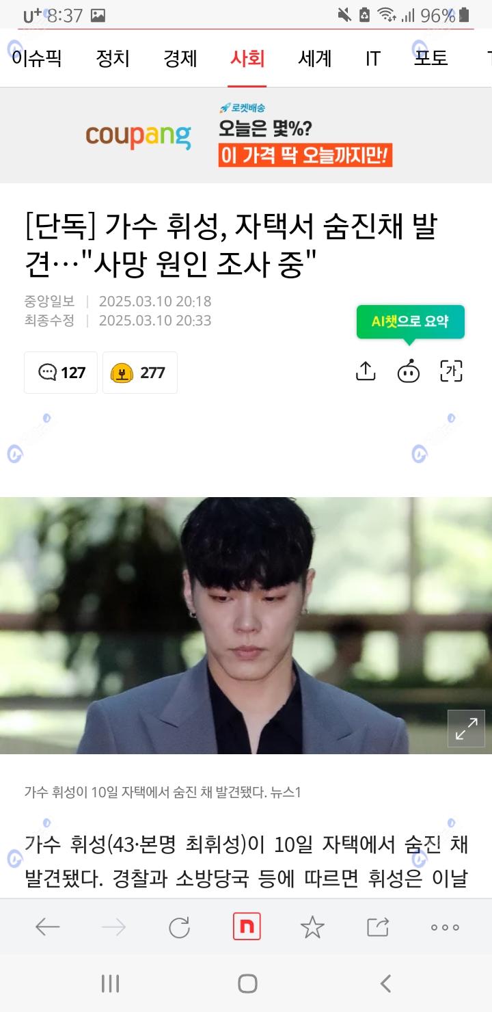Go back with the browser back arrow
Screen dimensions: 492x1012
point(47,927)
